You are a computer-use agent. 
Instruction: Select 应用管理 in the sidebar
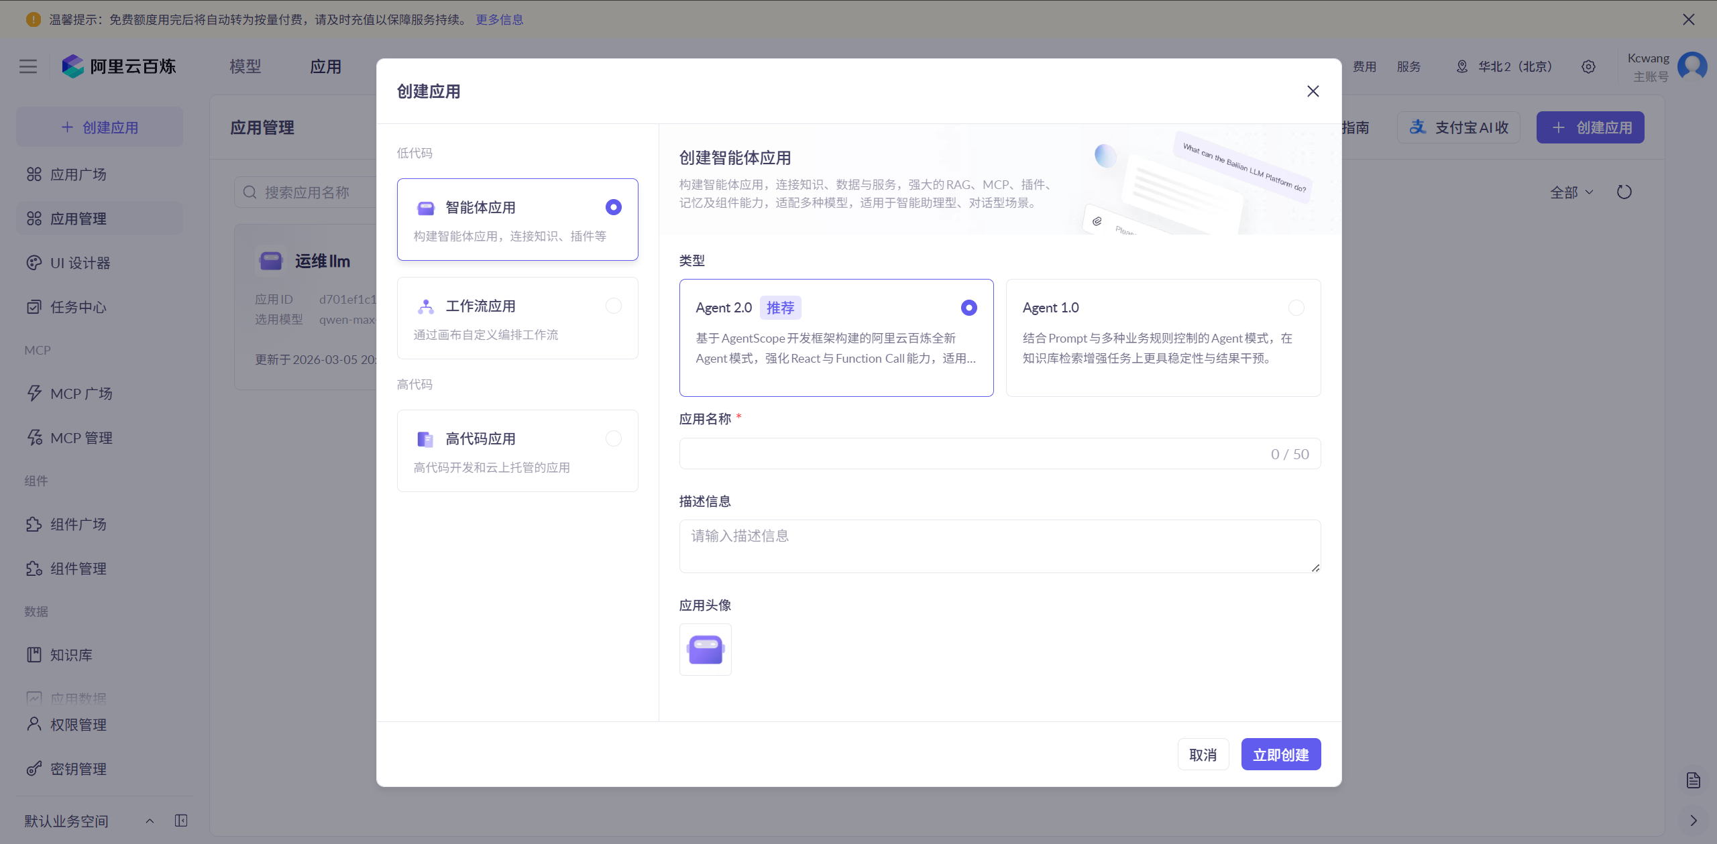[x=99, y=219]
